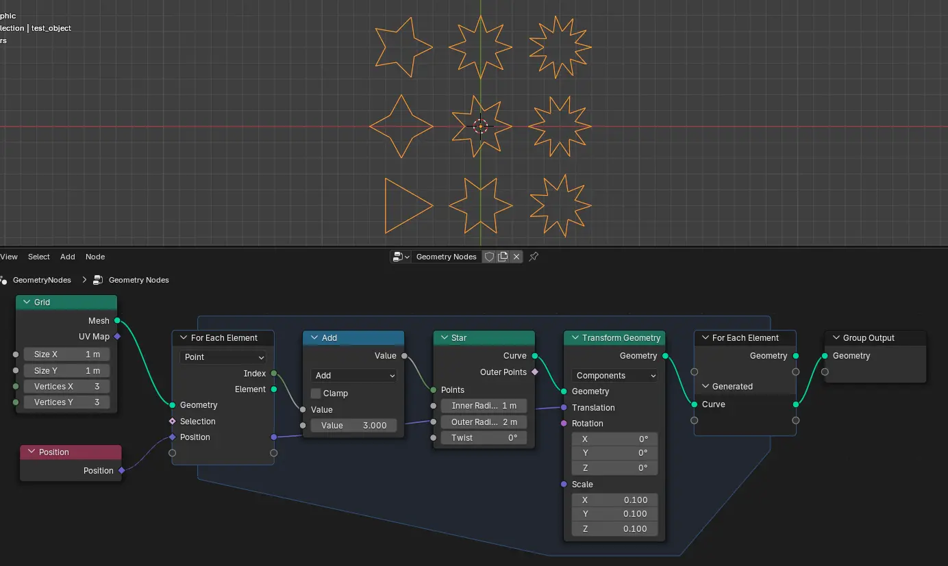Click the Value 3.000 field

[353, 425]
